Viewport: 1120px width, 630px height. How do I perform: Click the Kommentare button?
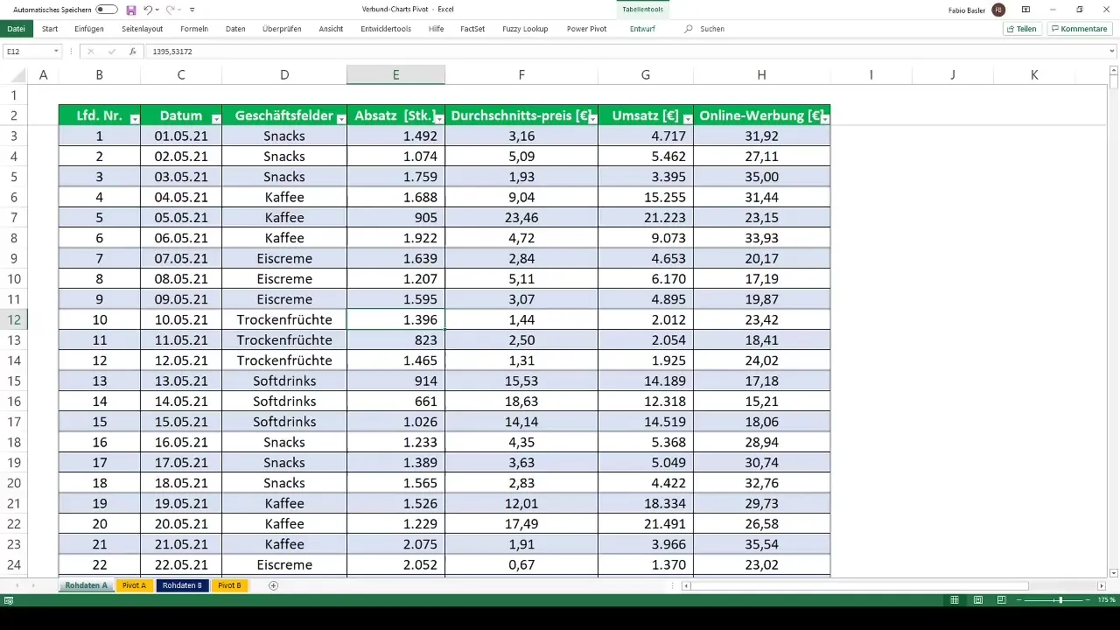point(1080,29)
